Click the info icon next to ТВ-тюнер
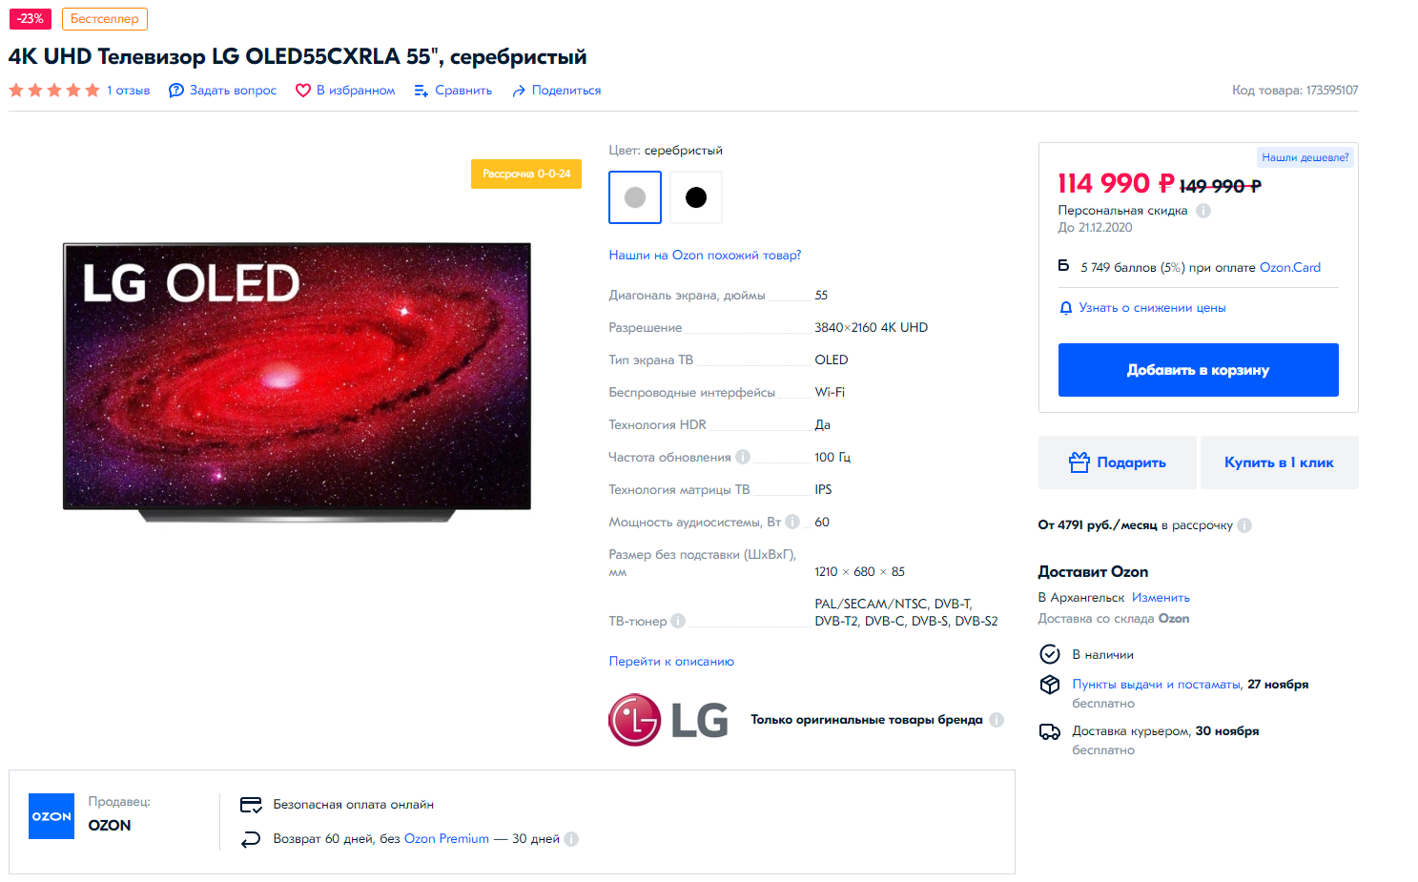The image size is (1418, 882). coord(678,621)
